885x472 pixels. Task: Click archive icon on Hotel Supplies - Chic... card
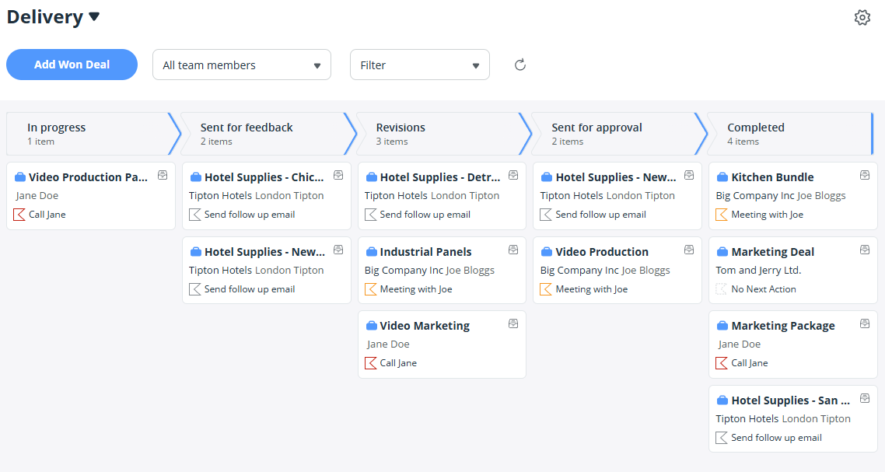point(338,175)
